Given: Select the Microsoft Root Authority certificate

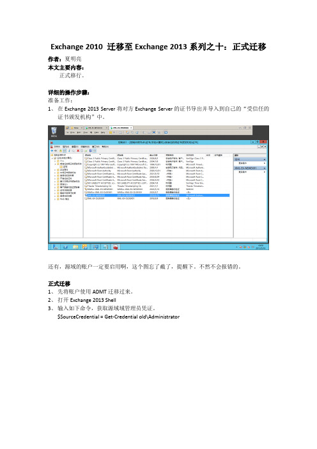Looking at the screenshot, I should pos(157,170).
